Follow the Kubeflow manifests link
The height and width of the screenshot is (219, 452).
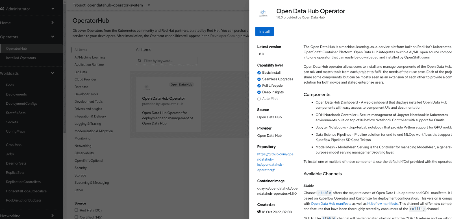[x=383, y=204]
